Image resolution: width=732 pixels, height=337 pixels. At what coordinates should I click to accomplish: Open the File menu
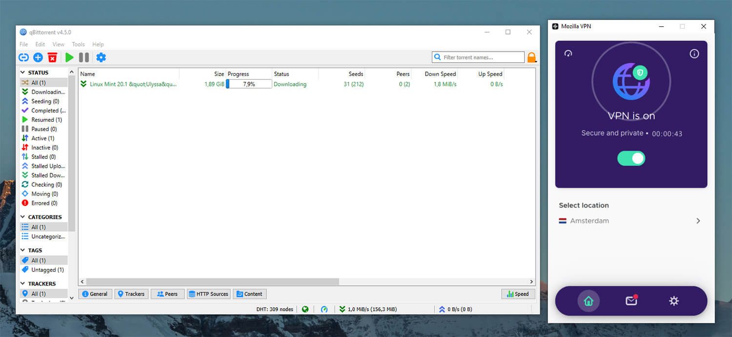point(23,44)
